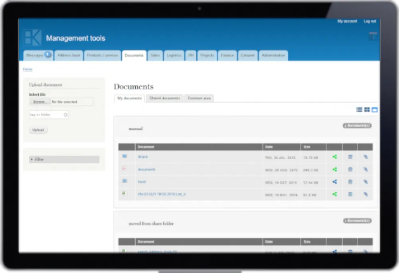The width and height of the screenshot is (399, 273).
Task: Open the Messages tab
Action: (38, 55)
